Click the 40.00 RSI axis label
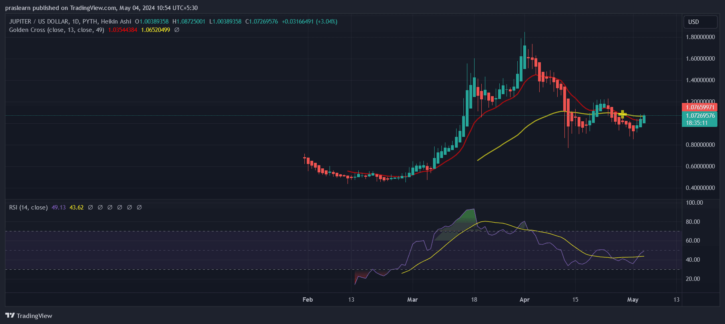 693,260
